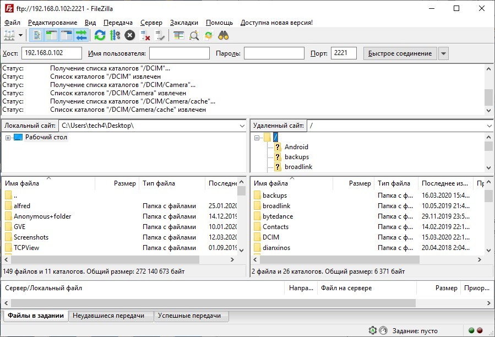Toggle synchronized browsing
Image resolution: width=495 pixels, height=337 pixels.
point(209,35)
